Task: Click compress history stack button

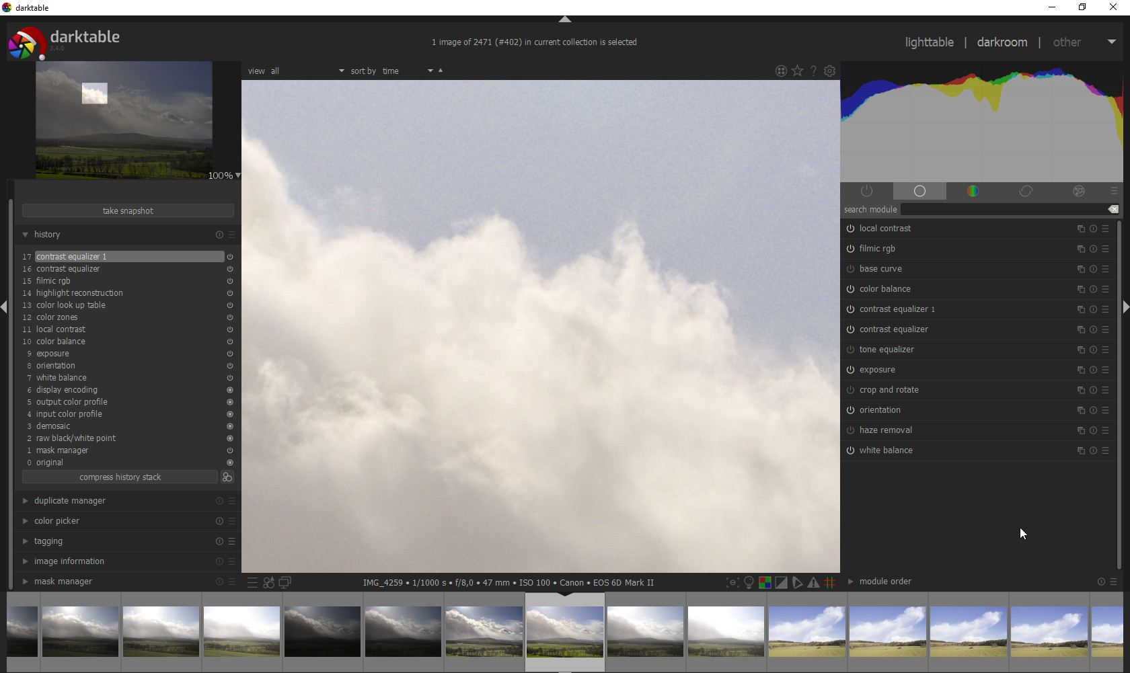Action: (120, 477)
